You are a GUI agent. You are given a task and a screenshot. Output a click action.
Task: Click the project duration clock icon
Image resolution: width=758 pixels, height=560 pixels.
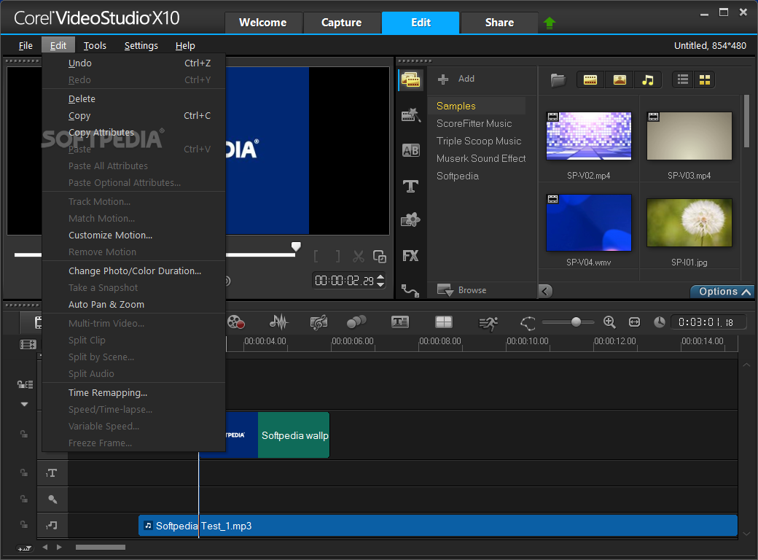tap(660, 322)
